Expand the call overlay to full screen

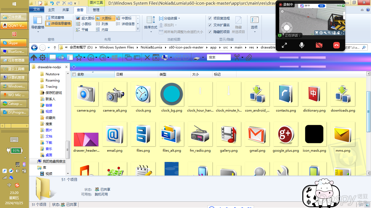coord(284,45)
